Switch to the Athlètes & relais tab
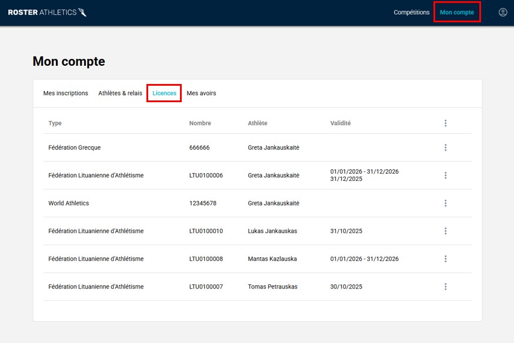Screen dimensions: 514x343 point(121,93)
